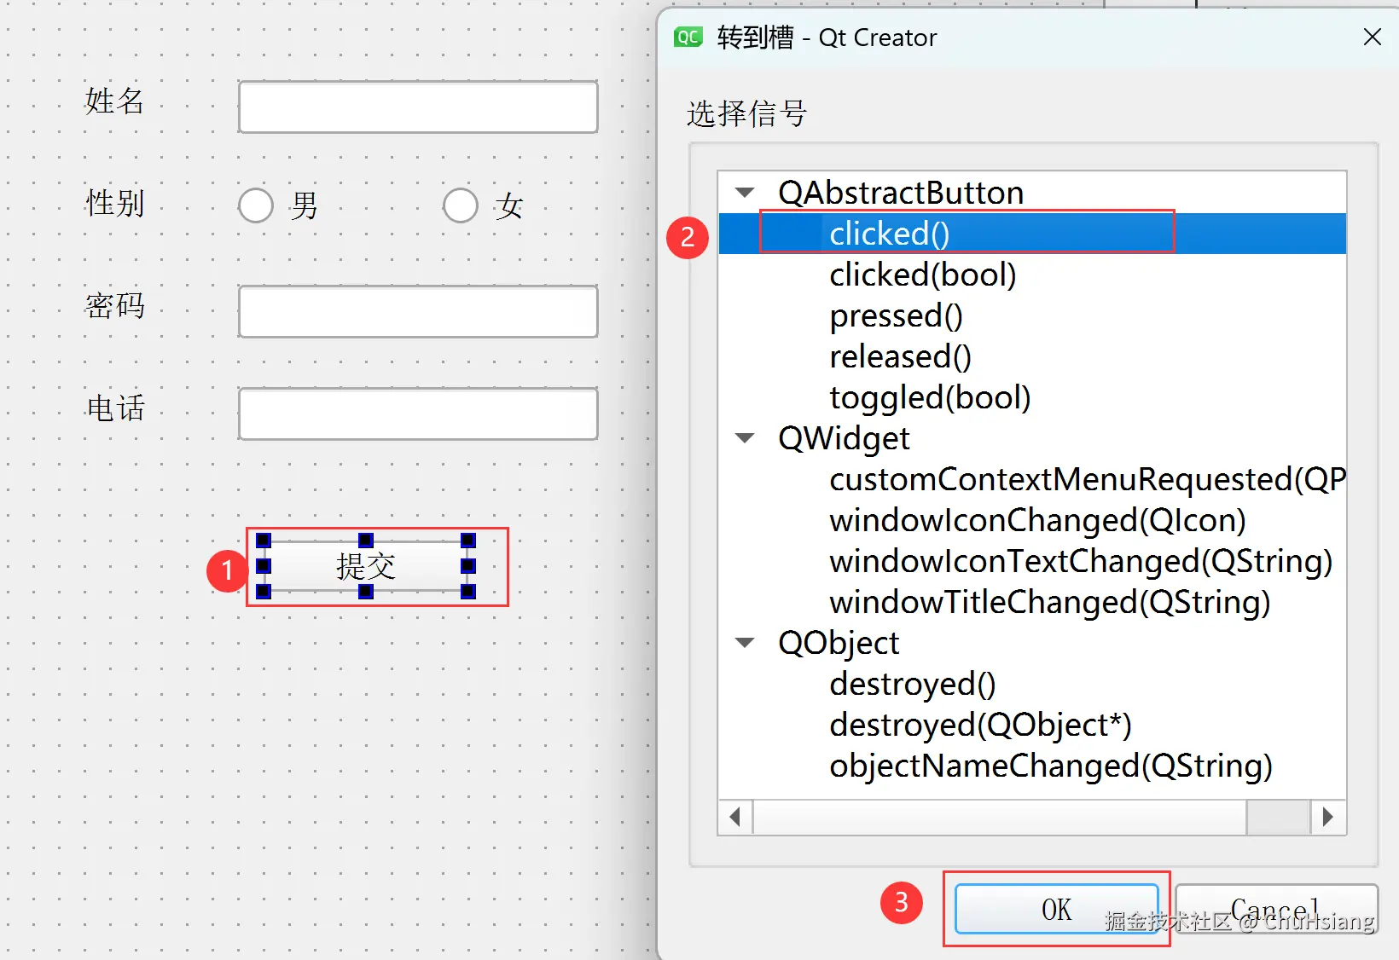Viewport: 1399px width, 960px height.
Task: Confirm the dialog with OK
Action: (1056, 909)
